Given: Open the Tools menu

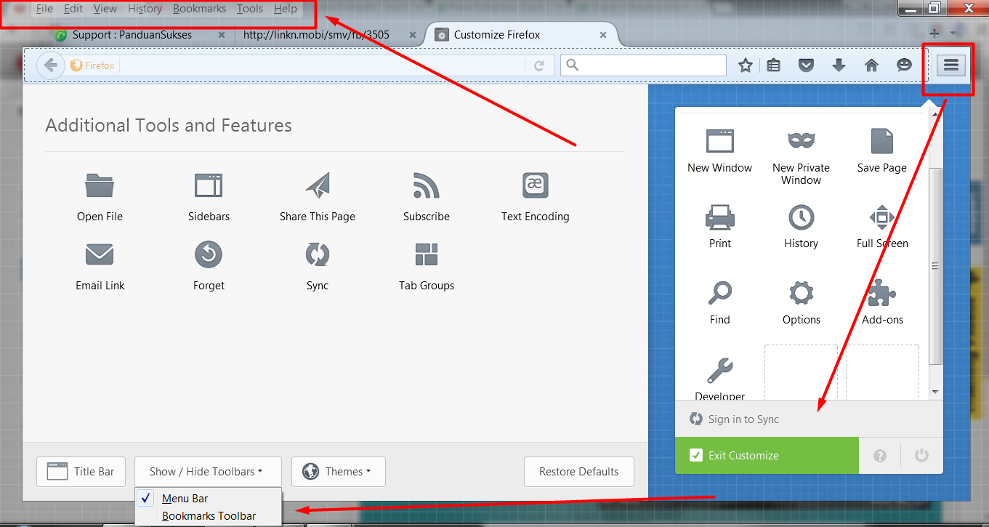Looking at the screenshot, I should pos(250,9).
